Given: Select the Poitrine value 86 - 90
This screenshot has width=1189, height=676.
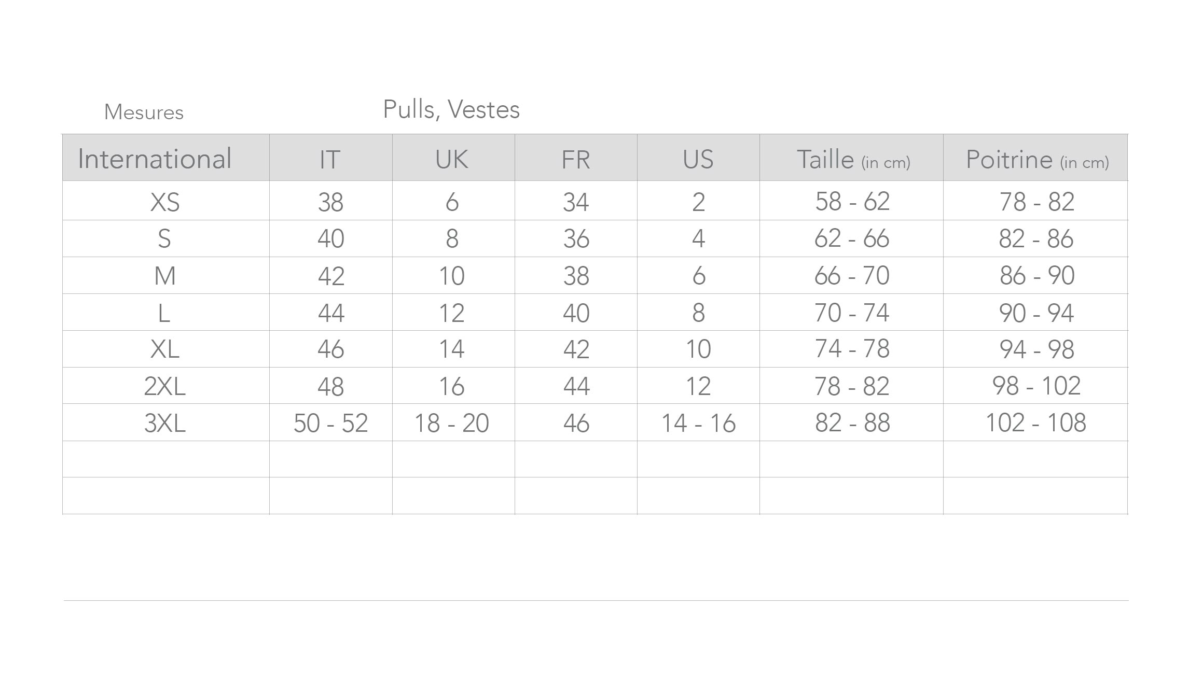Looking at the screenshot, I should coord(1036,276).
